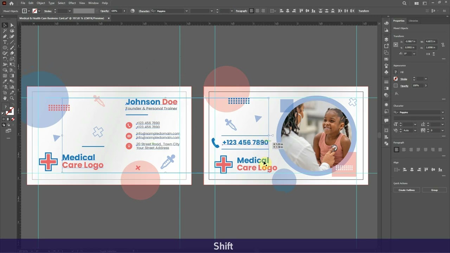The width and height of the screenshot is (450, 253).
Task: Select the Line Segment tool
Action: click(12, 42)
